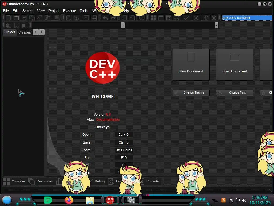The width and height of the screenshot is (274, 206).
Task: Click the Replace (AB→AC) toolbar icon
Action: click(x=76, y=18)
